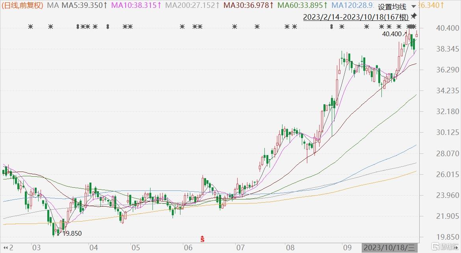The width and height of the screenshot is (461, 253).
Task: Click the 07 month label on time axis
Action: pos(240,248)
